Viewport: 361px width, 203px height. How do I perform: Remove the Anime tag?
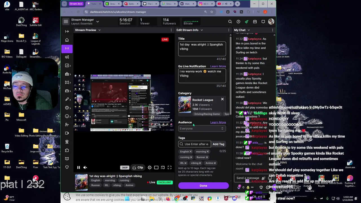tap(215, 163)
